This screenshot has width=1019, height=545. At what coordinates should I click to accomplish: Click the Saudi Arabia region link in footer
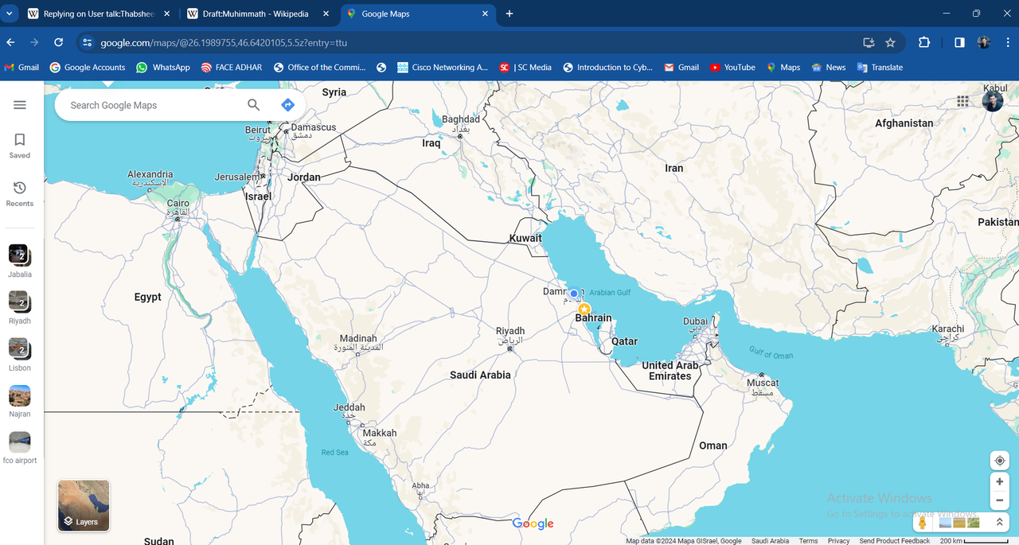click(x=770, y=541)
